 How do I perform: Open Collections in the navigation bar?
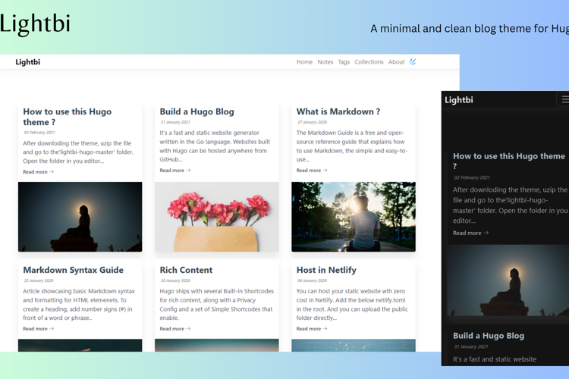point(369,62)
